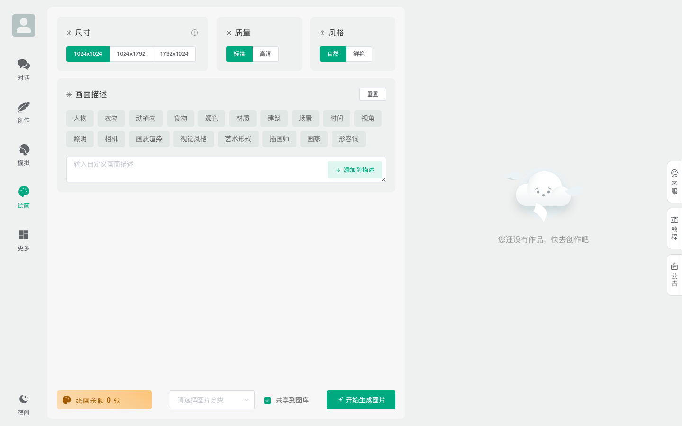Expand the 人物 description tag
682x426 pixels.
coord(80,118)
